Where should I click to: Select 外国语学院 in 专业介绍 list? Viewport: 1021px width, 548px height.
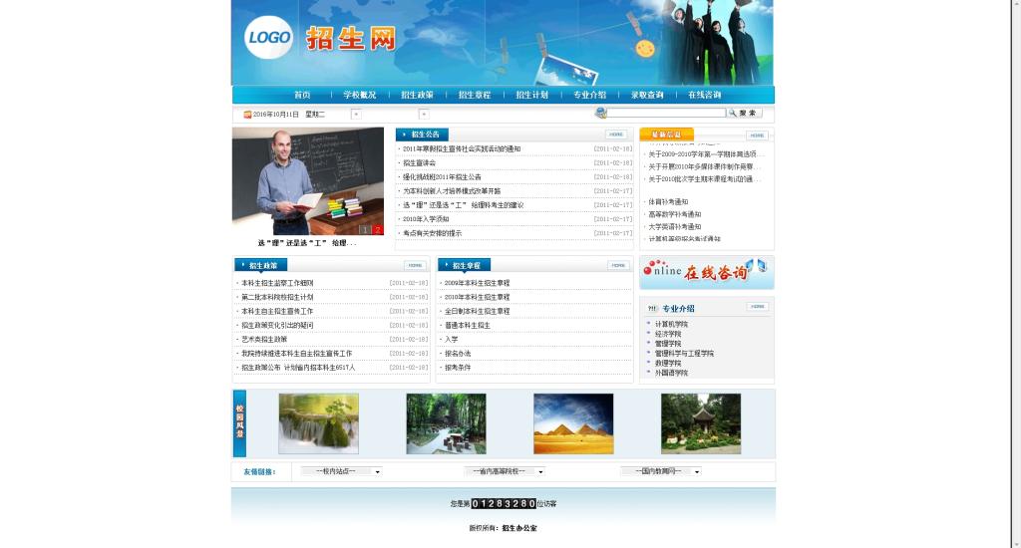tap(671, 373)
